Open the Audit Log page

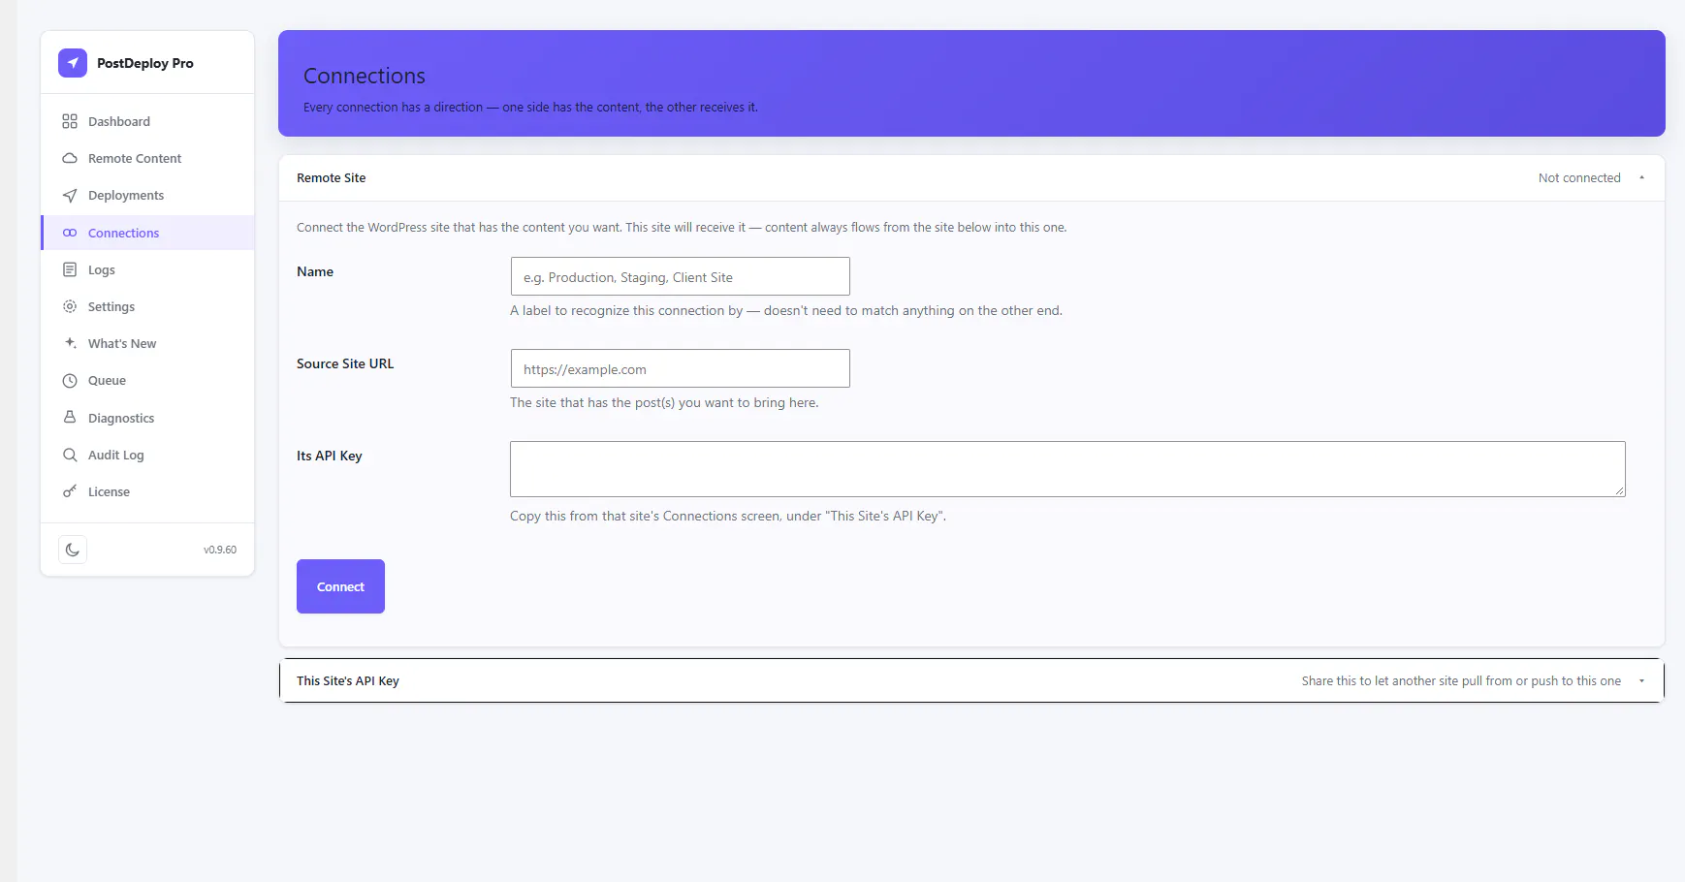tap(147, 455)
